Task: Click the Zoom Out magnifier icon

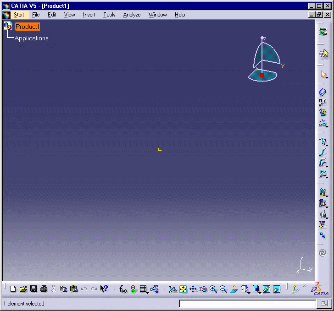Action: click(x=223, y=289)
